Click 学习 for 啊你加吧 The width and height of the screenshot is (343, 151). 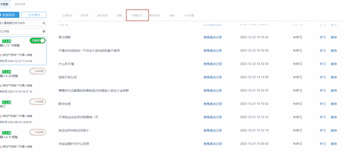pyautogui.click(x=323, y=104)
